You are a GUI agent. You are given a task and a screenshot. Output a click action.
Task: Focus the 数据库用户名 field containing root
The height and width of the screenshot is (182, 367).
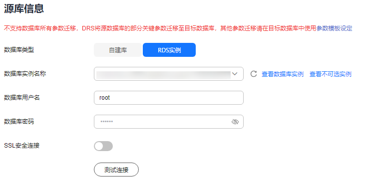pyautogui.click(x=169, y=98)
